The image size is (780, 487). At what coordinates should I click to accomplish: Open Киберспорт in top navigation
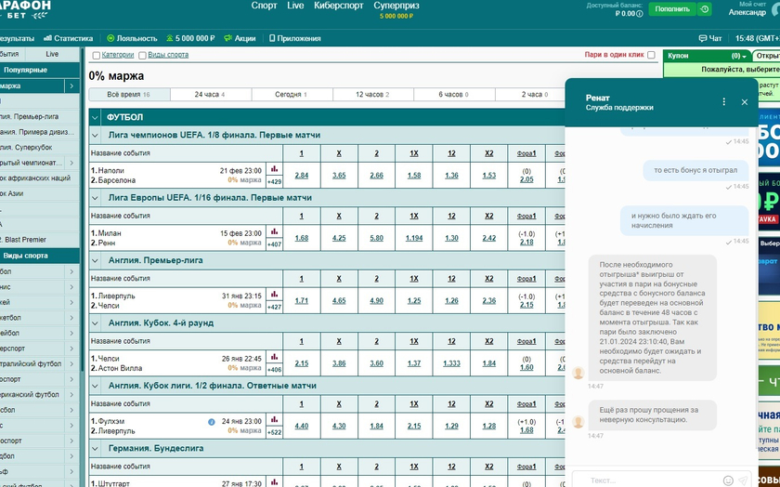tap(339, 6)
